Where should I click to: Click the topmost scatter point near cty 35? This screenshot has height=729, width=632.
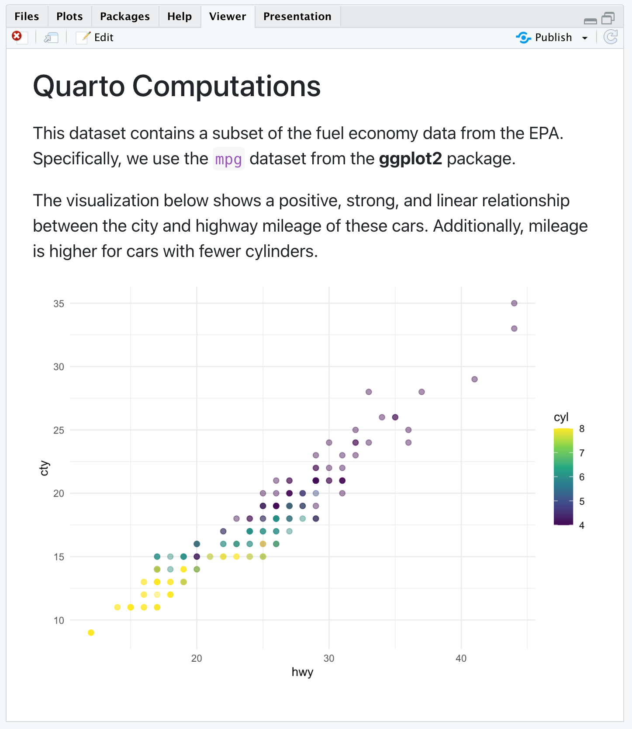514,302
